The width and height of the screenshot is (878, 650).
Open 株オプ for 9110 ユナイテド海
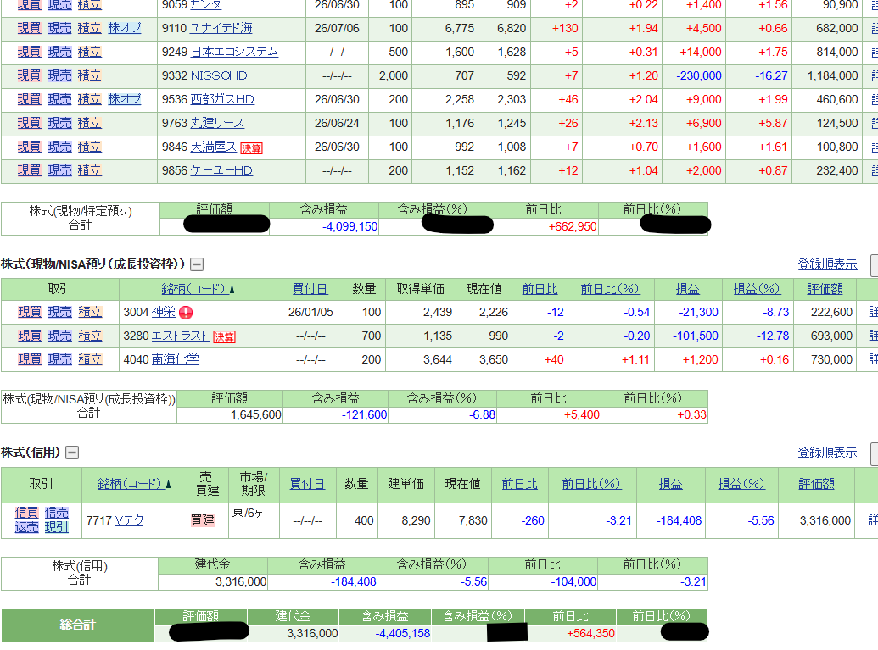pyautogui.click(x=125, y=28)
